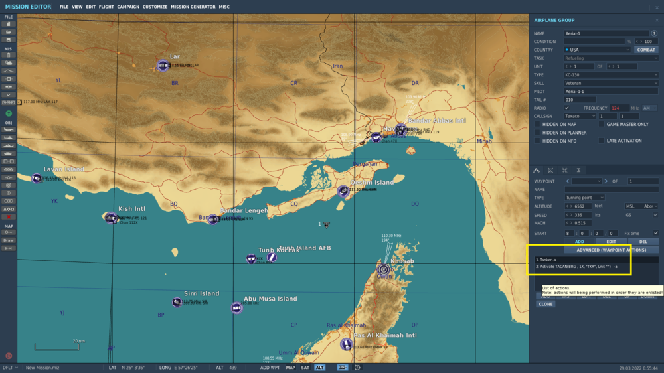Open the COUNTRY dropdown showing USA
Image resolution: width=664 pixels, height=373 pixels.
click(x=597, y=50)
